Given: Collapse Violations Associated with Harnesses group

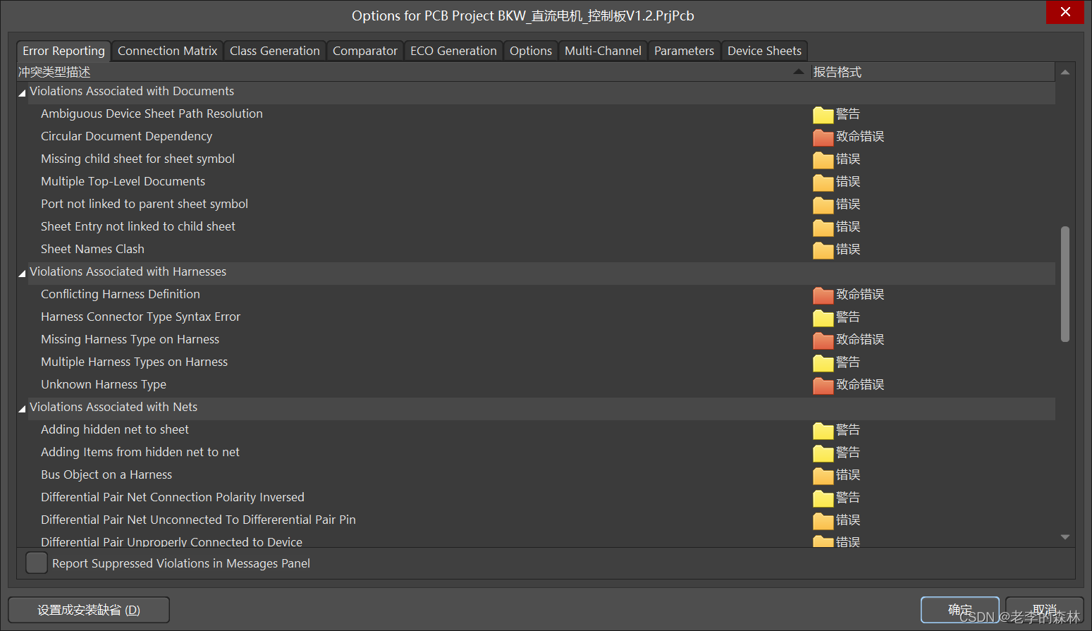Looking at the screenshot, I should [22, 273].
